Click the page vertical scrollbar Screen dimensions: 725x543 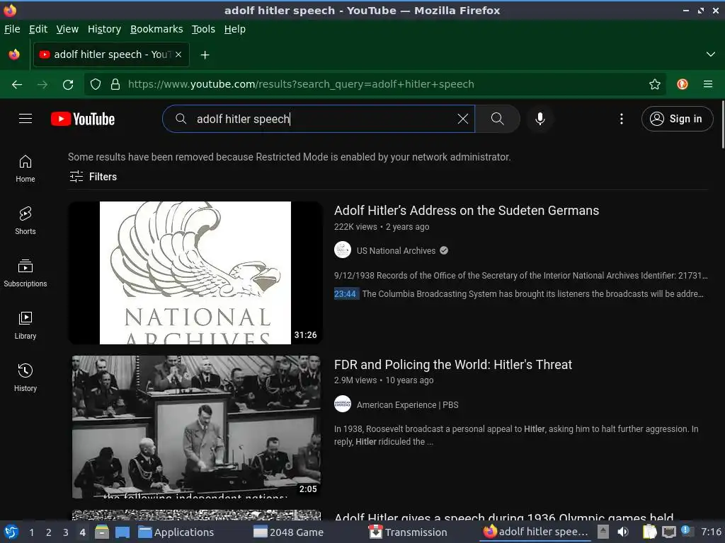722,124
